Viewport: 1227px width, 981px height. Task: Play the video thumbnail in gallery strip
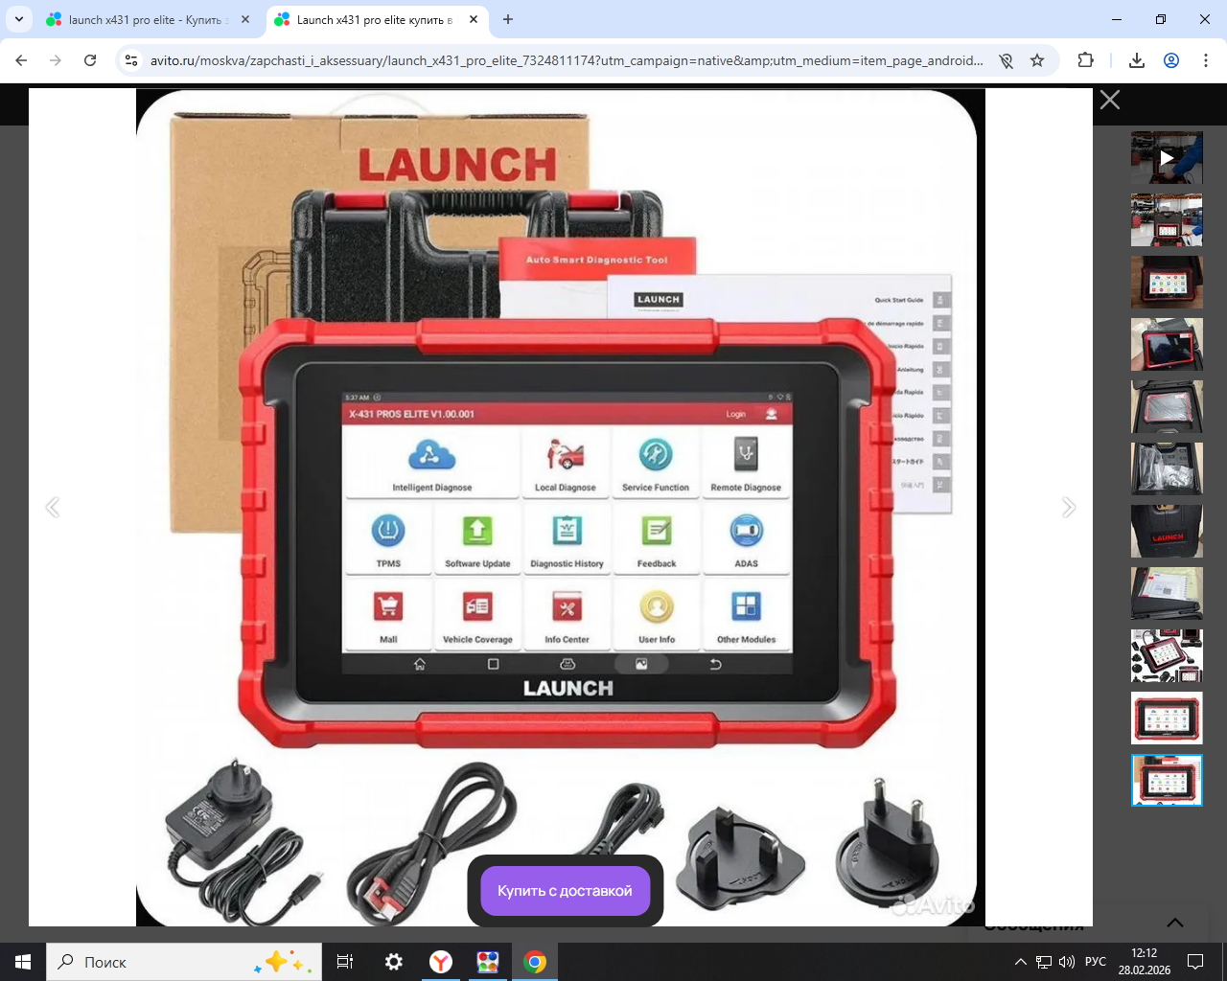pos(1167,158)
